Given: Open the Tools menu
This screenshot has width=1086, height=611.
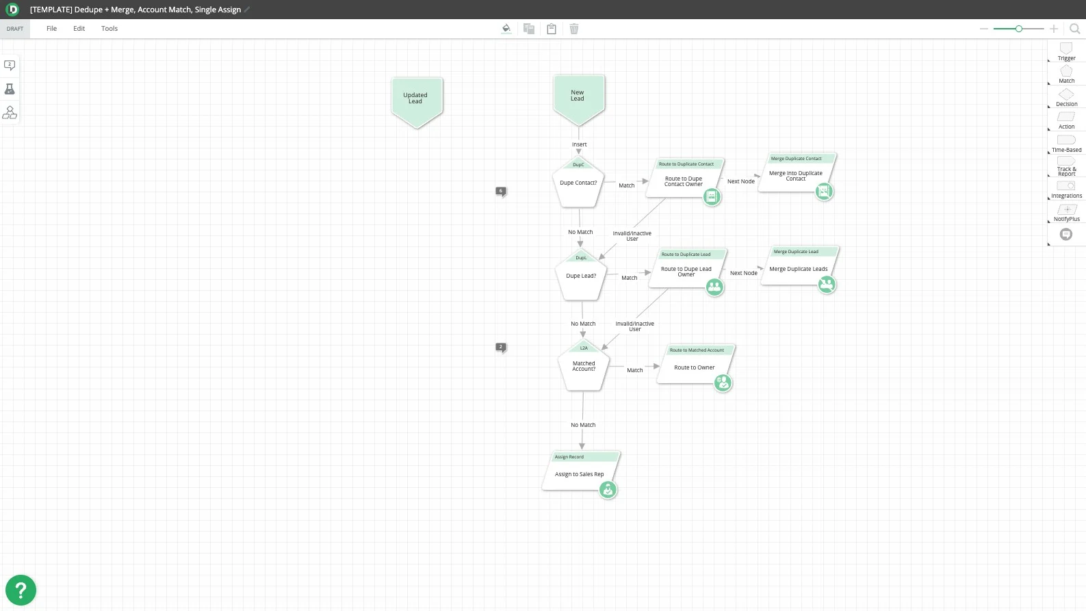Looking at the screenshot, I should coord(109,29).
